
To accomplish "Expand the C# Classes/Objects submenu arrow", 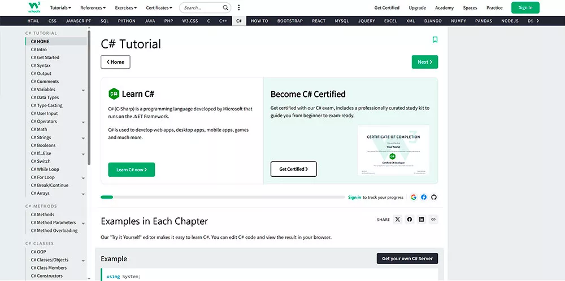I will click(x=83, y=261).
